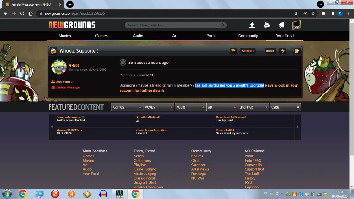Expand Featured Content Users dropdown

(285, 107)
